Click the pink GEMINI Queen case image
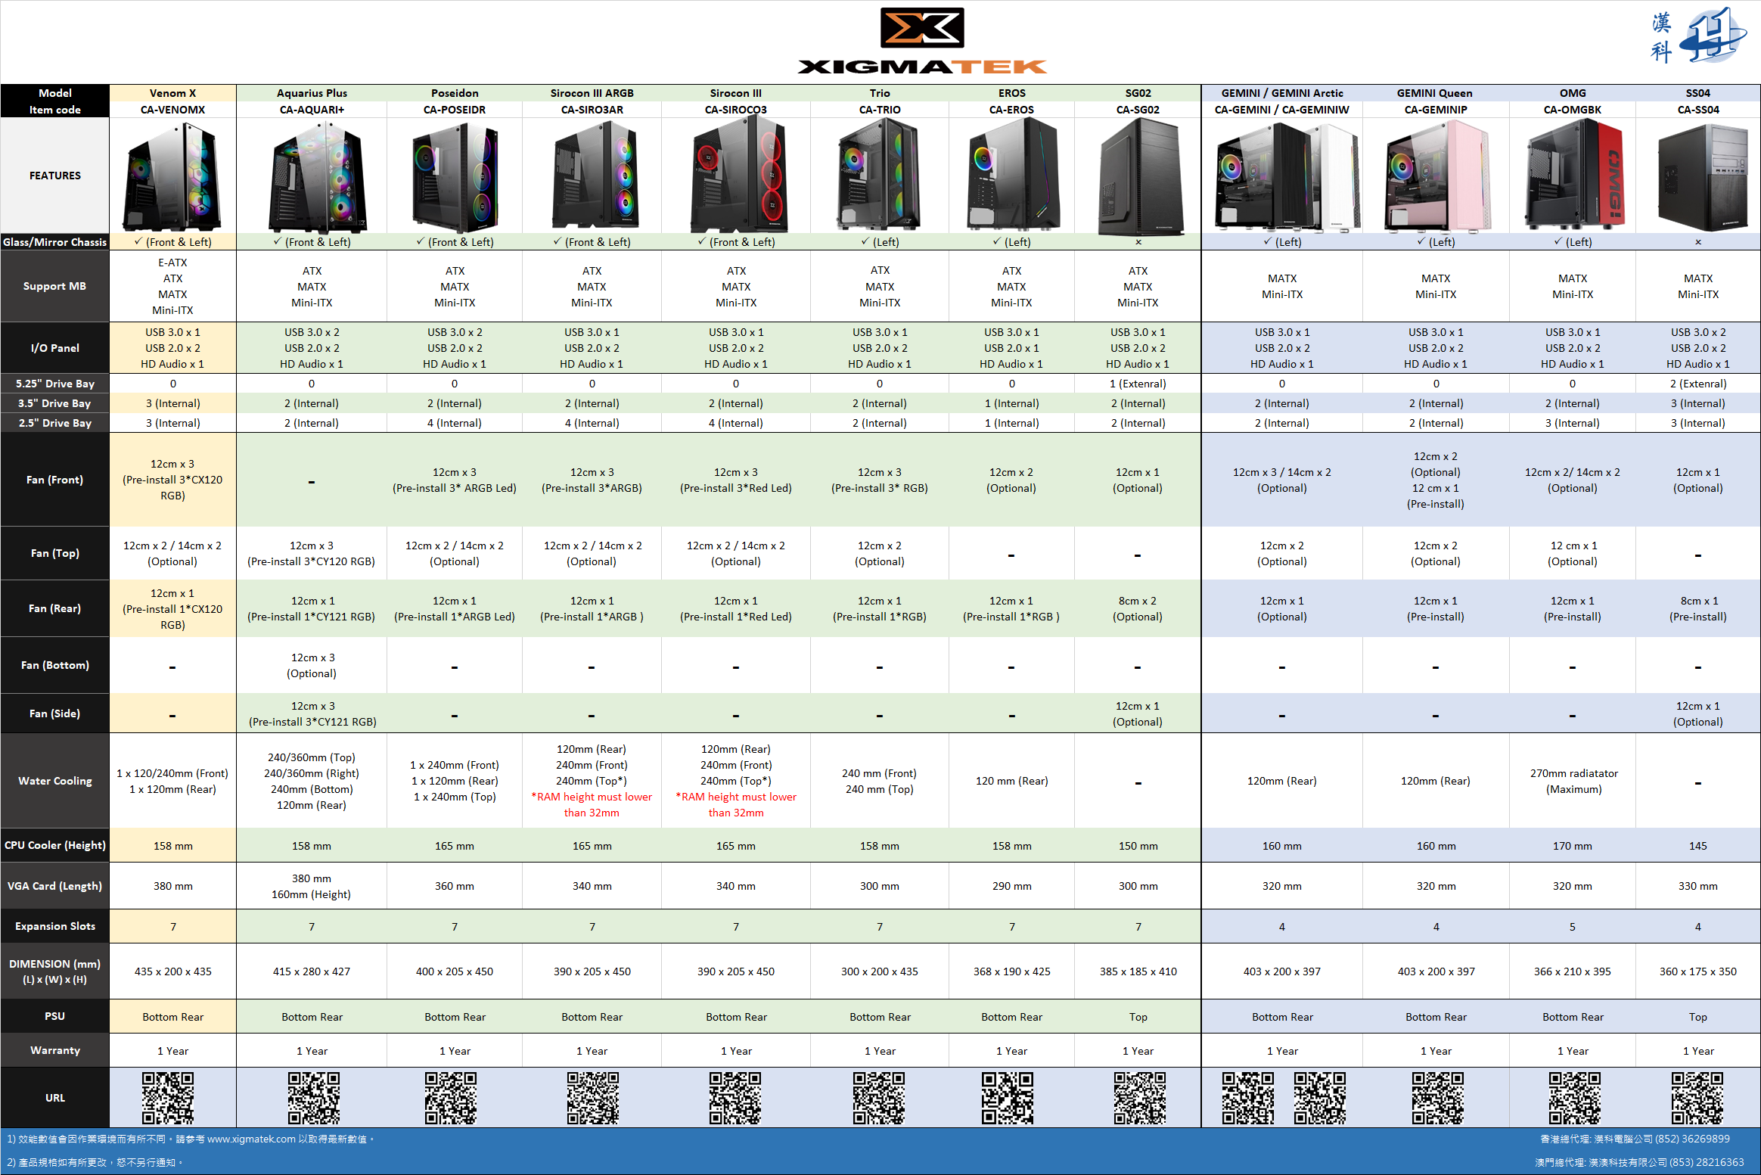 coord(1438,176)
